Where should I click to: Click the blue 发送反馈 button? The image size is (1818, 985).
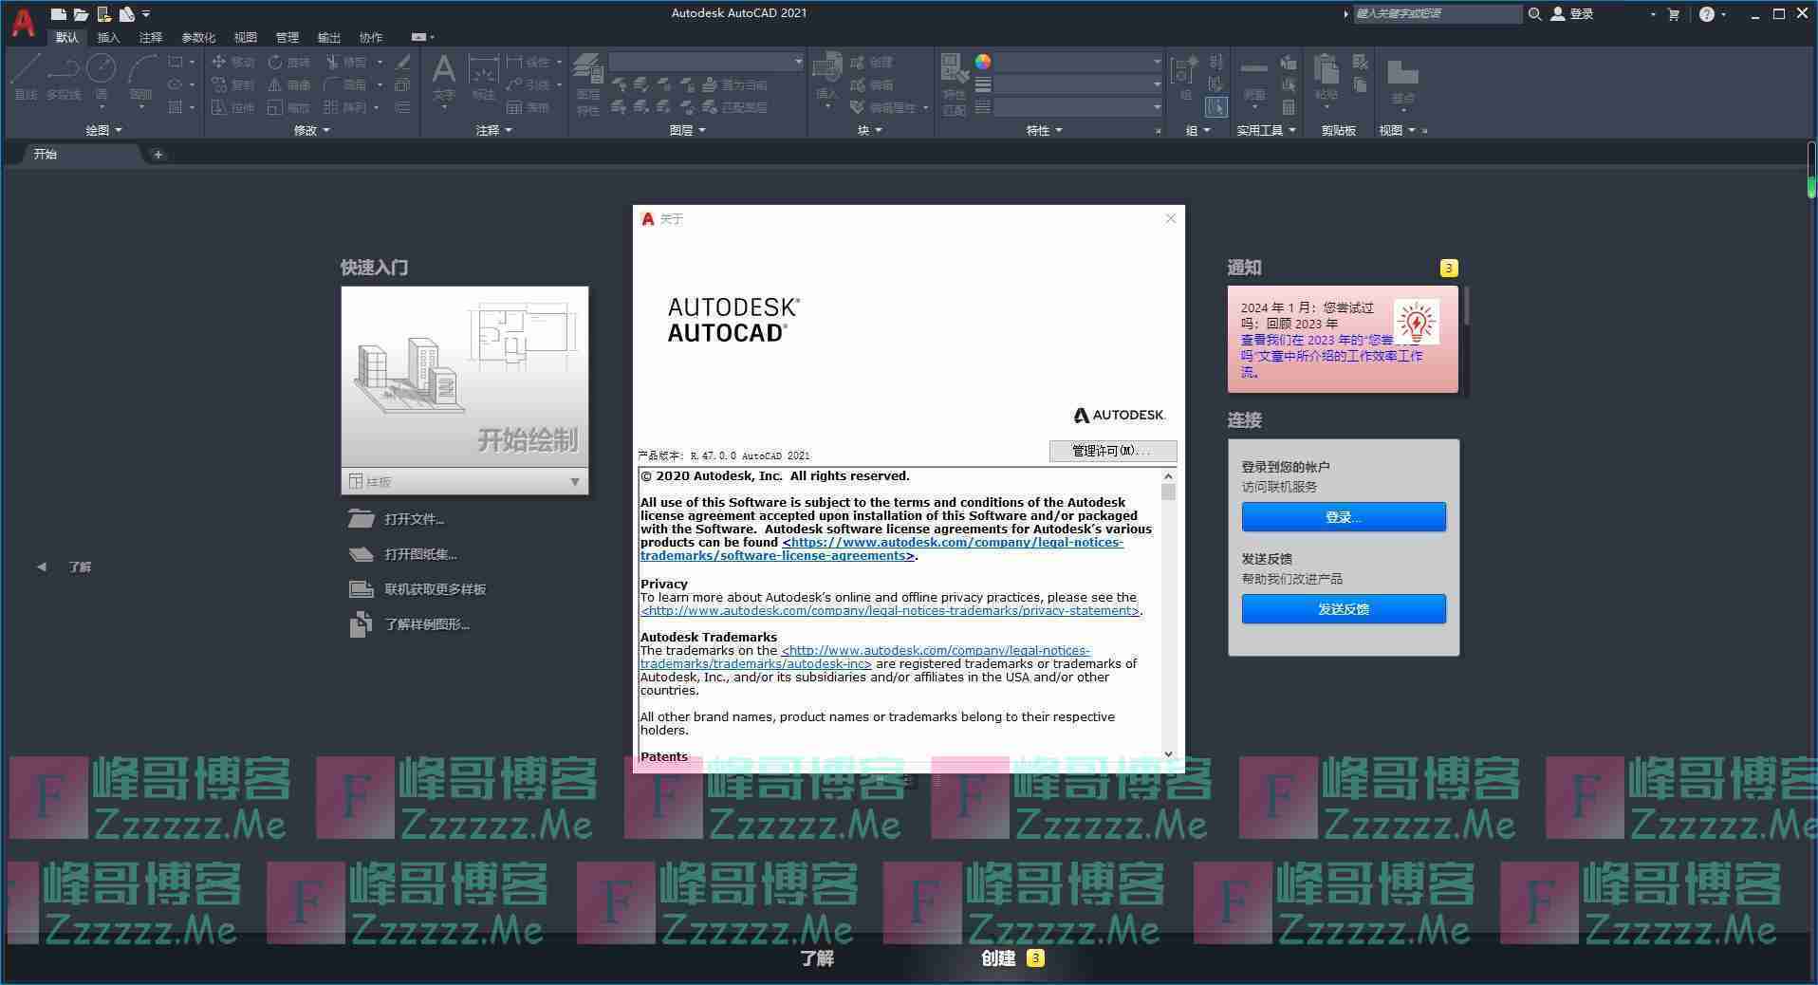coord(1343,609)
